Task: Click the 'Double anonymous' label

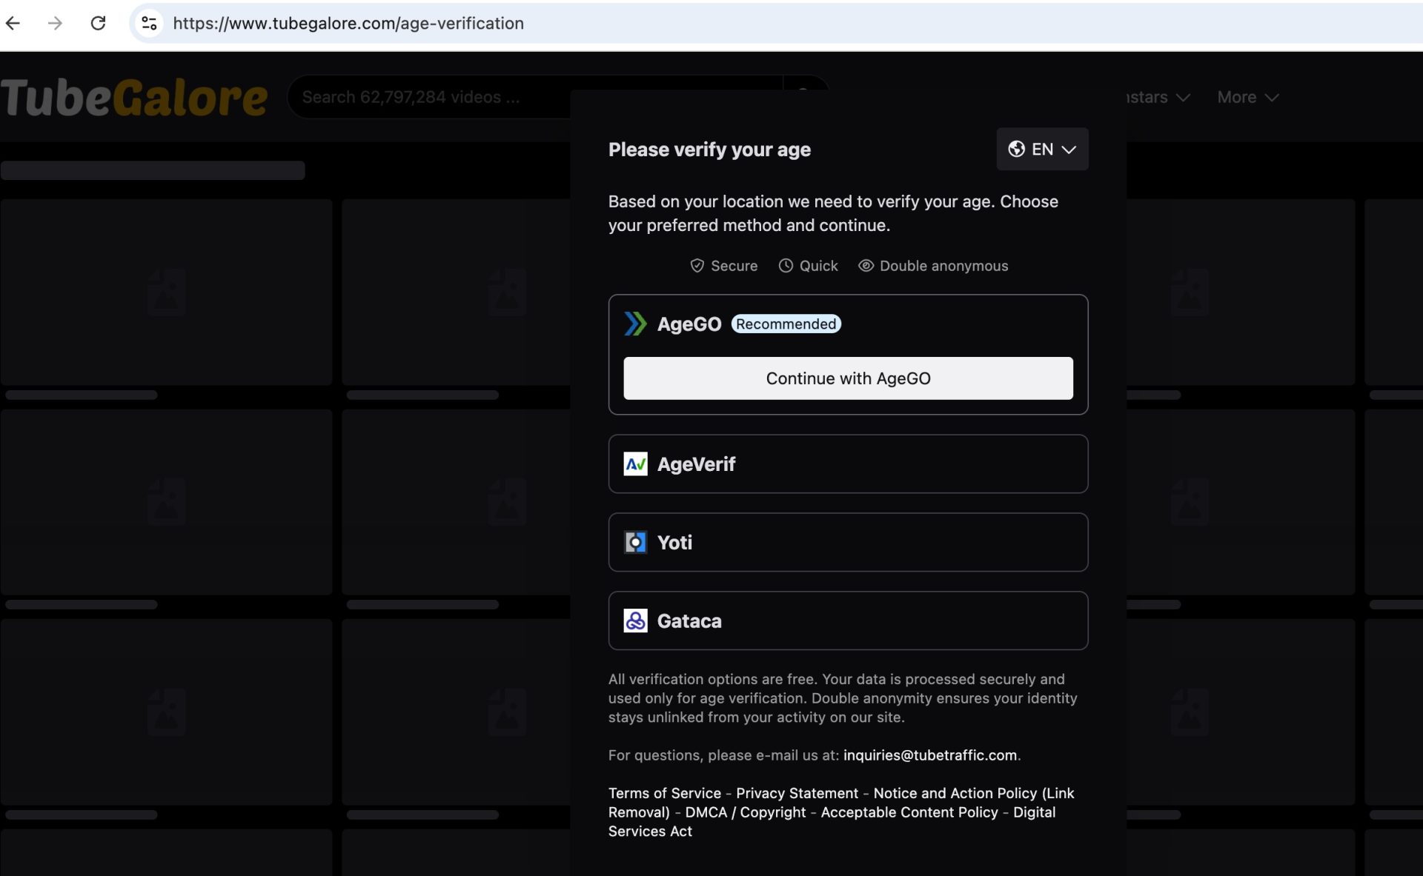Action: click(x=943, y=266)
